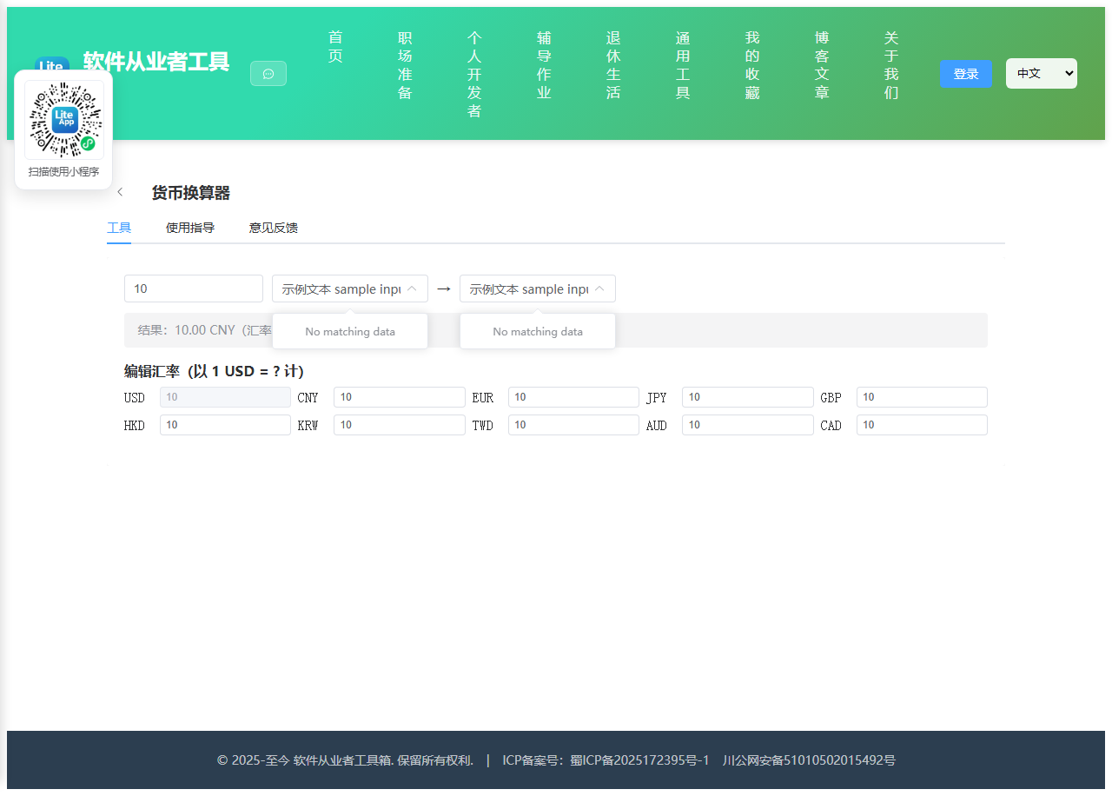Open the 职场准备 menu item
Screen dimensions: 1112x796
[x=405, y=65]
